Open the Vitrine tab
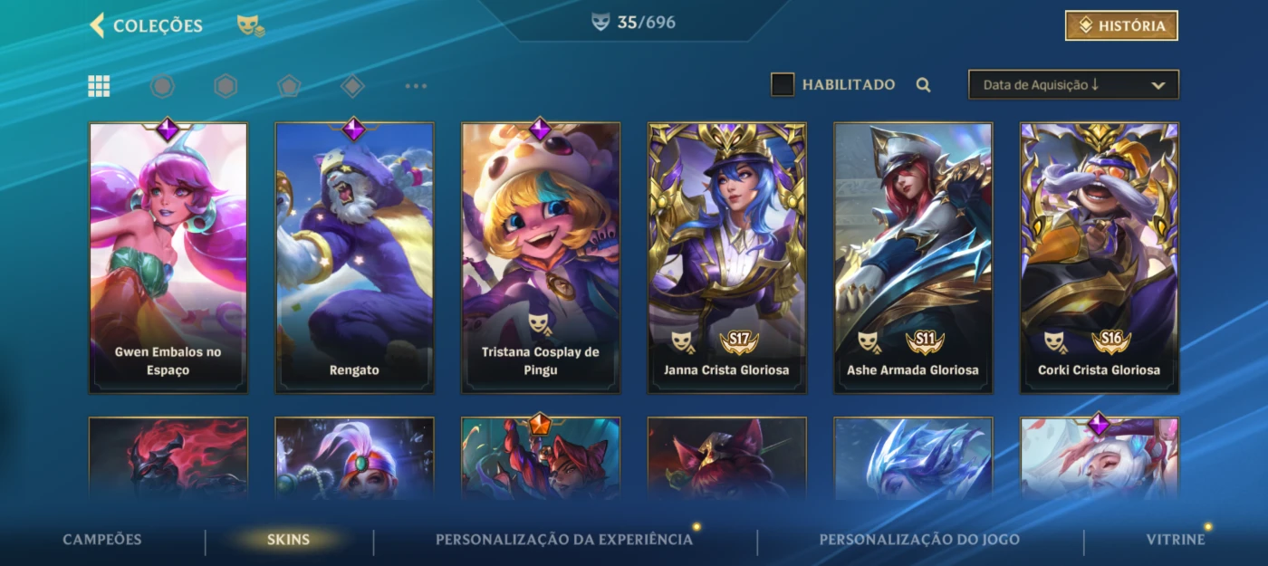Image resolution: width=1268 pixels, height=566 pixels. tap(1176, 540)
